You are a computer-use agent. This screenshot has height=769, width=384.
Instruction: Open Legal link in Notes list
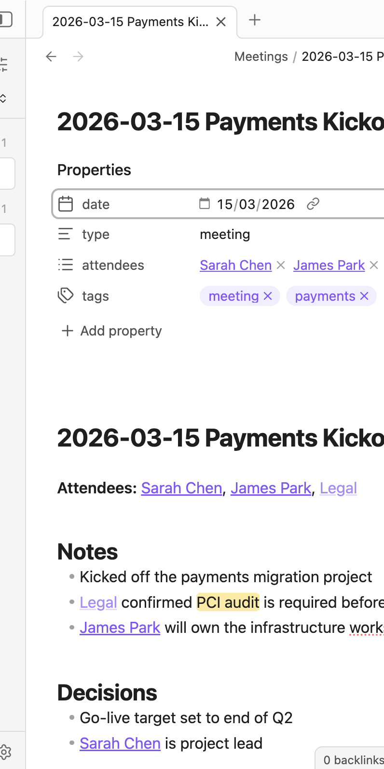(98, 602)
